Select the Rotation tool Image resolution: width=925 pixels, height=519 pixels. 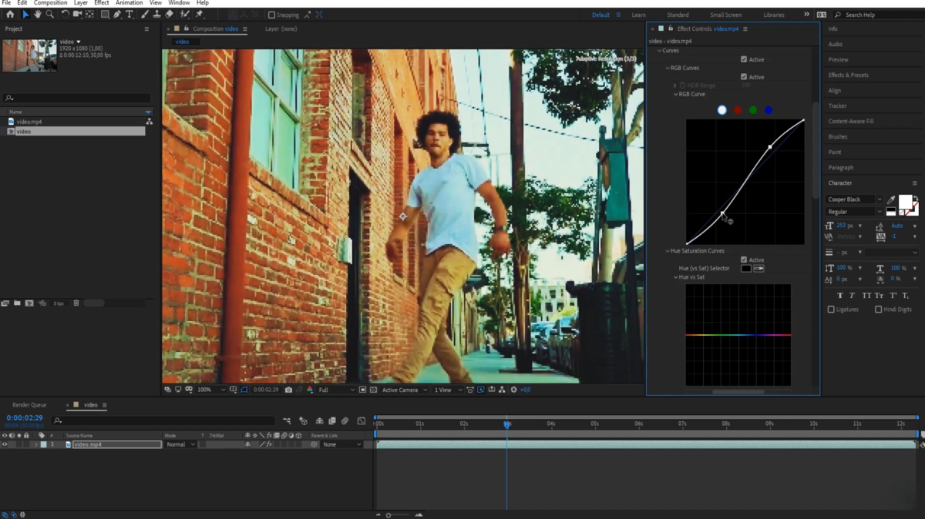(65, 15)
